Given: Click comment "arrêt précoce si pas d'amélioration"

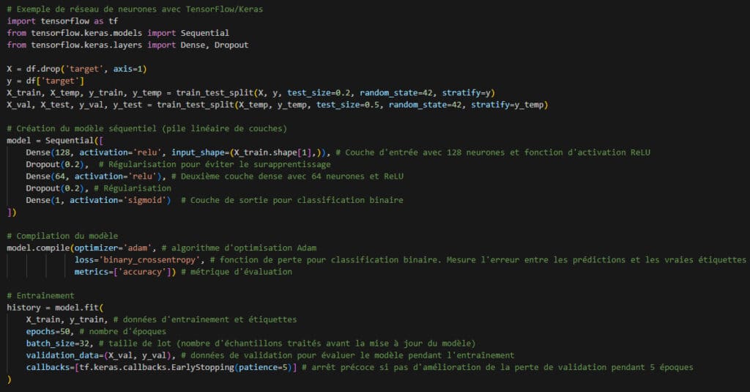Looking at the screenshot, I should click(x=396, y=367).
